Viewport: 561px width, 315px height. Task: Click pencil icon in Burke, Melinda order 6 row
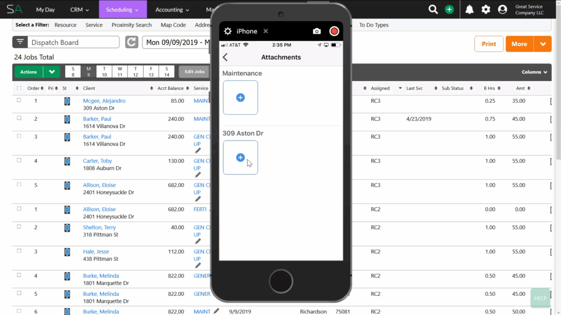[216, 311]
